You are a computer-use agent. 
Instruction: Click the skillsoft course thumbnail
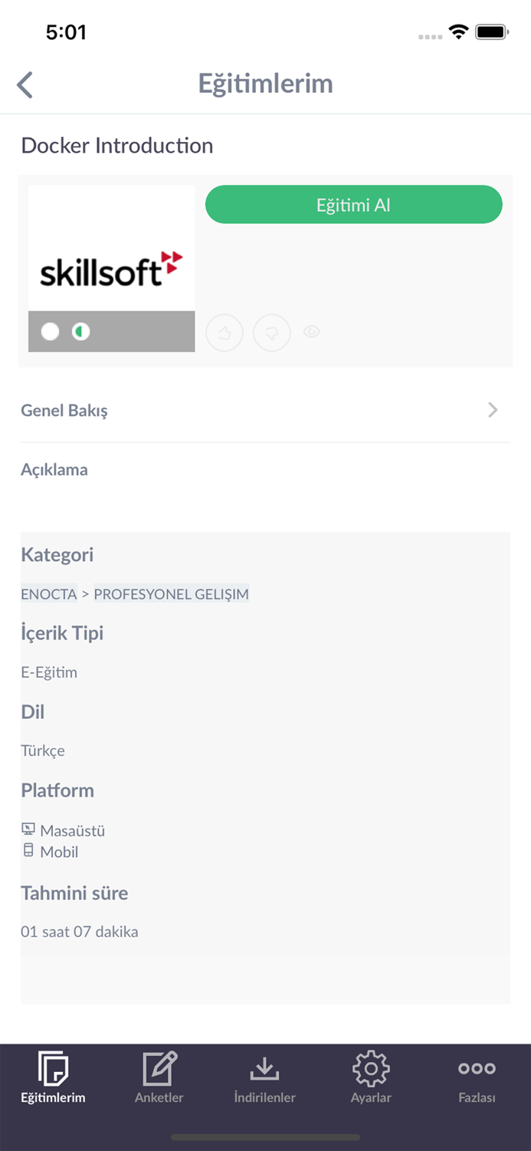(x=111, y=247)
